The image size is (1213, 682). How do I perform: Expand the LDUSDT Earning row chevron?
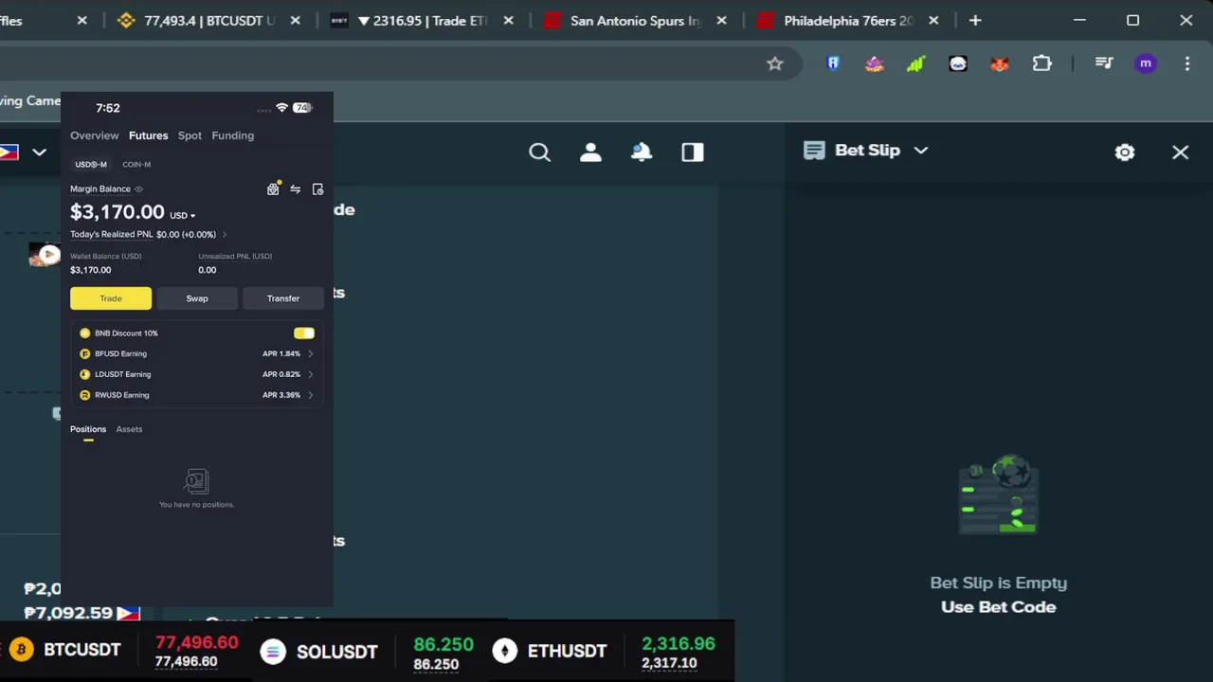pos(310,374)
